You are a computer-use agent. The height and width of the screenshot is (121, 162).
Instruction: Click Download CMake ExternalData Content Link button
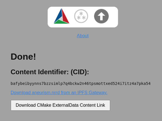[61, 105]
